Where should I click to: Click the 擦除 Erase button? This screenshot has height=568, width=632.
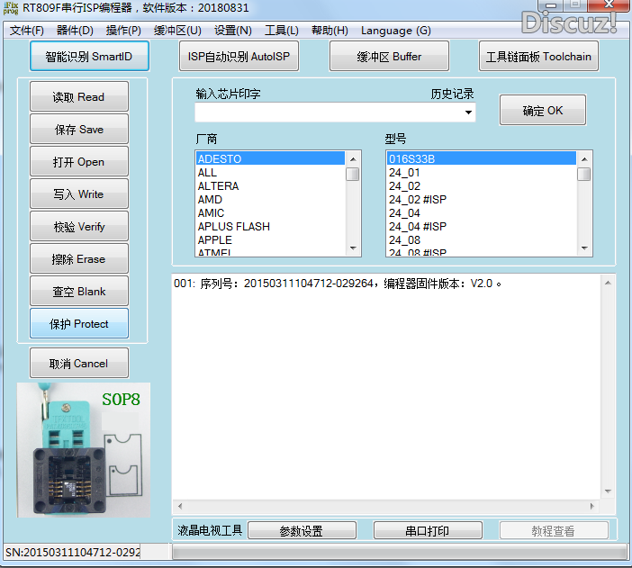click(79, 259)
